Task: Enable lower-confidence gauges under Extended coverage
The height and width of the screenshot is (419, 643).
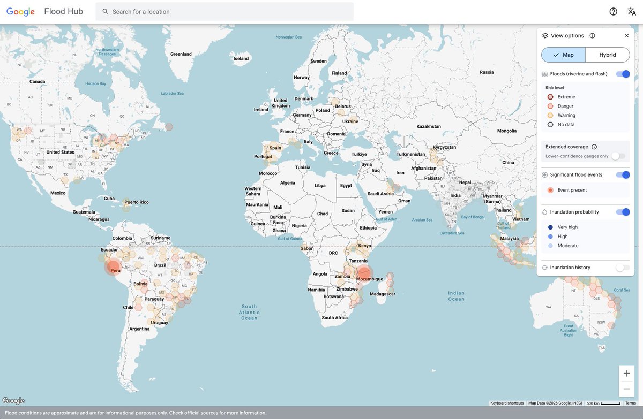Action: click(617, 156)
